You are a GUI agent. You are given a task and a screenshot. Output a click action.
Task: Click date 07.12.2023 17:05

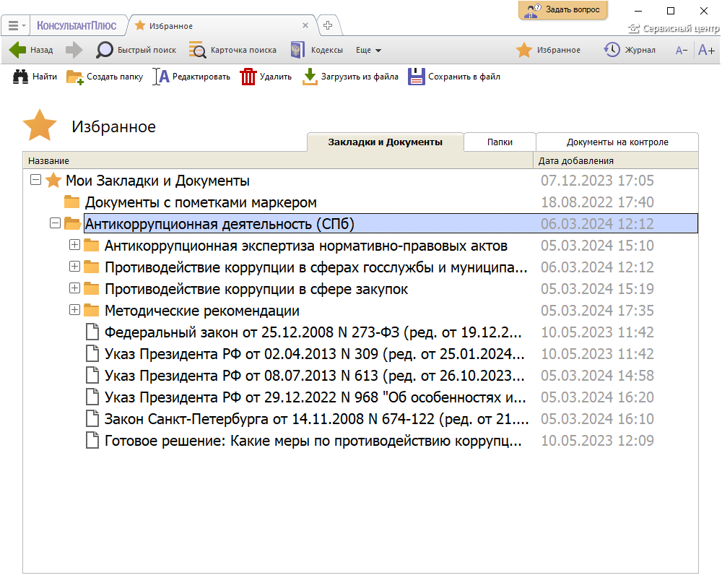coord(597,180)
